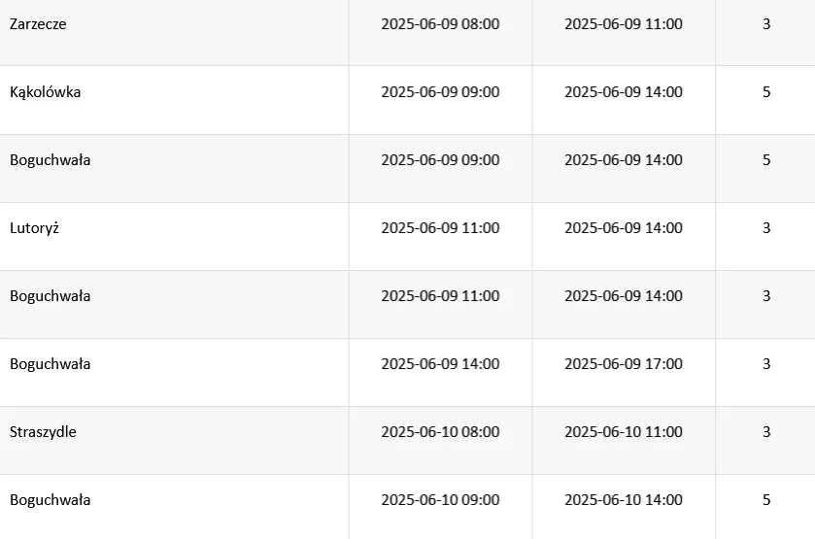Select end time 2025-06-10 11:00
Viewport: 815px width, 539px height.
(624, 432)
